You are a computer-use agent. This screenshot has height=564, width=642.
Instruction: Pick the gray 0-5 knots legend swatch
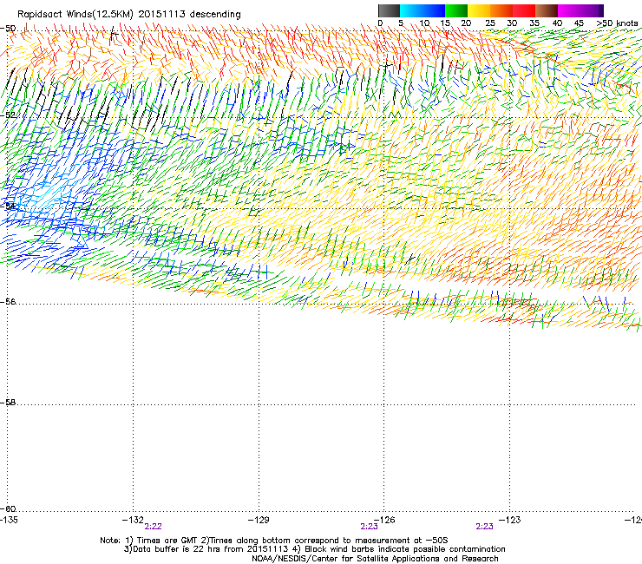[389, 10]
